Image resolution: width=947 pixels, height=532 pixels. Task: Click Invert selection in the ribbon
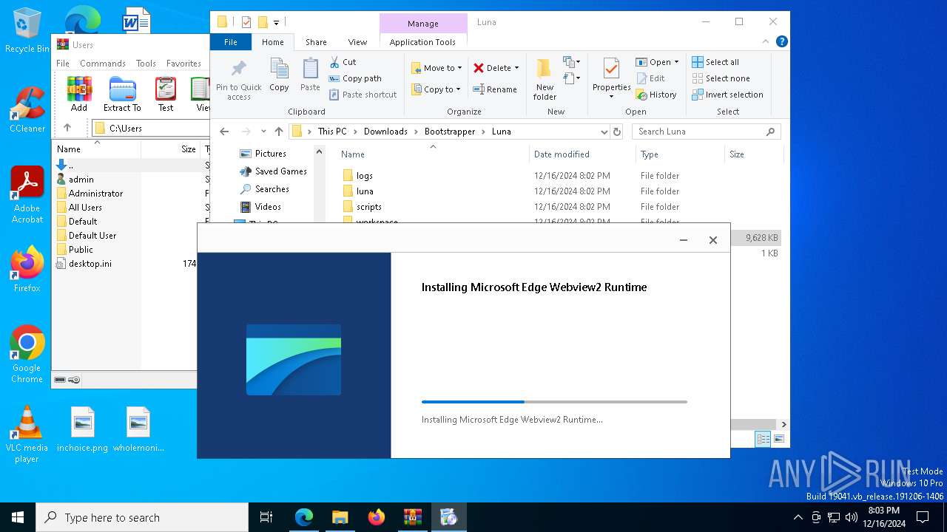point(727,95)
